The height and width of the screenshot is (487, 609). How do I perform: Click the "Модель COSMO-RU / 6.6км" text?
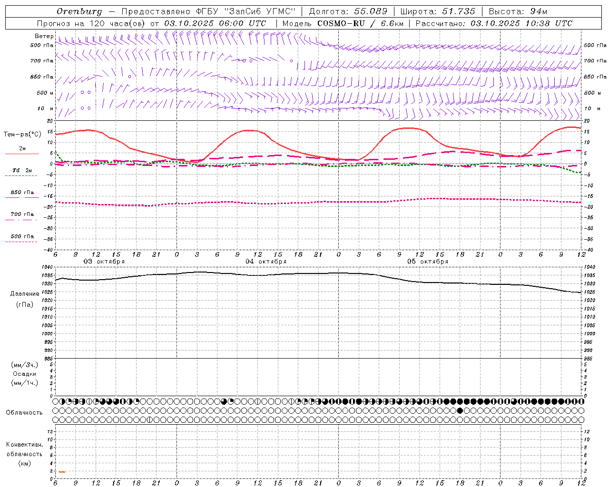[343, 23]
